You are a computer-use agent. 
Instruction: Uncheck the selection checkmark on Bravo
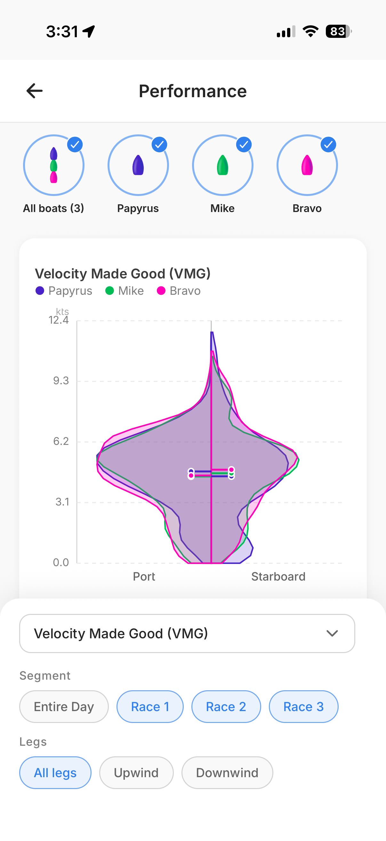coord(328,144)
